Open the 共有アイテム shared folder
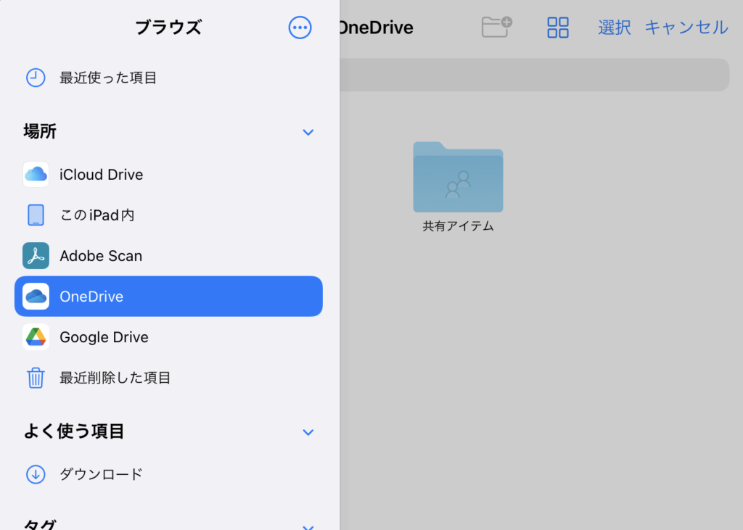This screenshot has height=530, width=743. click(458, 177)
